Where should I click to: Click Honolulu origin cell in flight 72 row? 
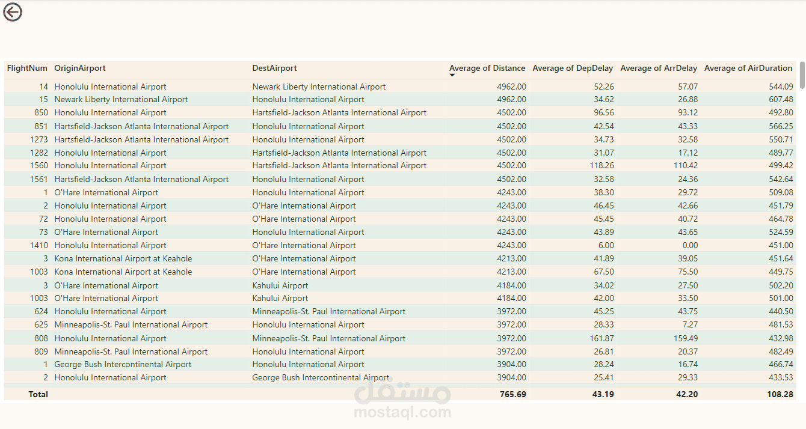point(110,219)
